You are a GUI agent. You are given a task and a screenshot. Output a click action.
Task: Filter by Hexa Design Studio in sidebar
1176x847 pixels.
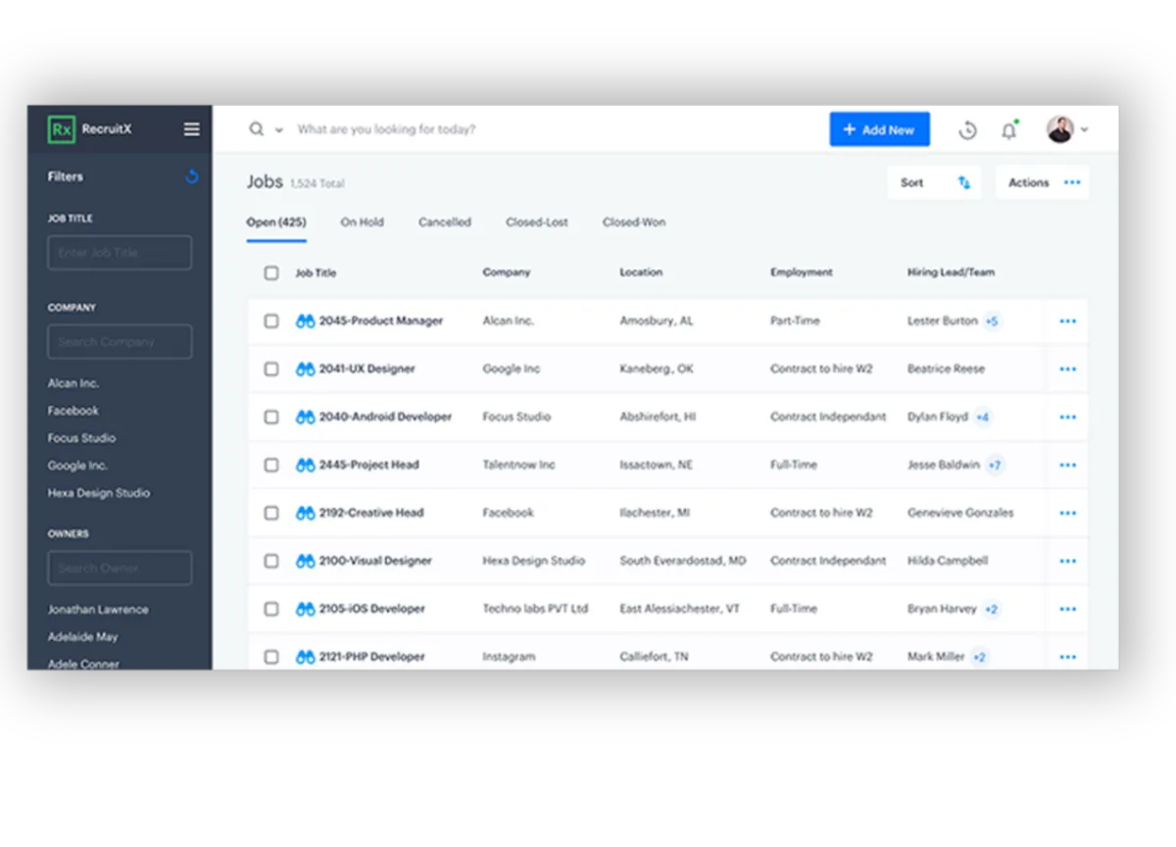[99, 493]
